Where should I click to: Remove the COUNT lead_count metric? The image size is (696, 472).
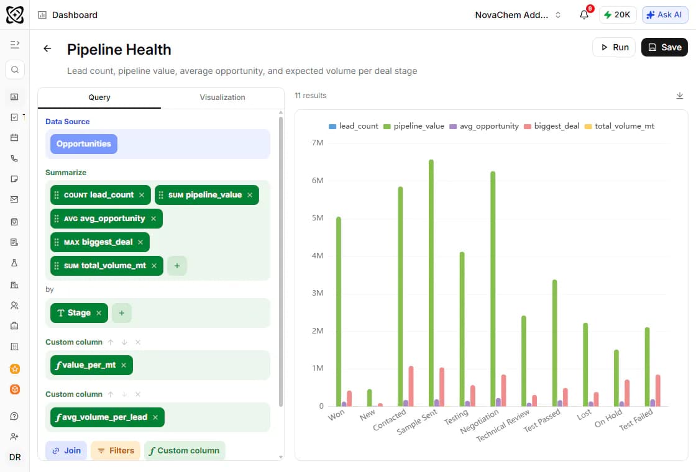142,195
